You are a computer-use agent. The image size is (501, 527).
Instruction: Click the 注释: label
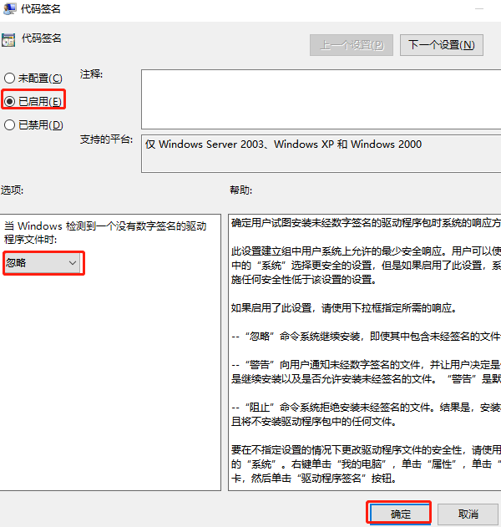[91, 75]
